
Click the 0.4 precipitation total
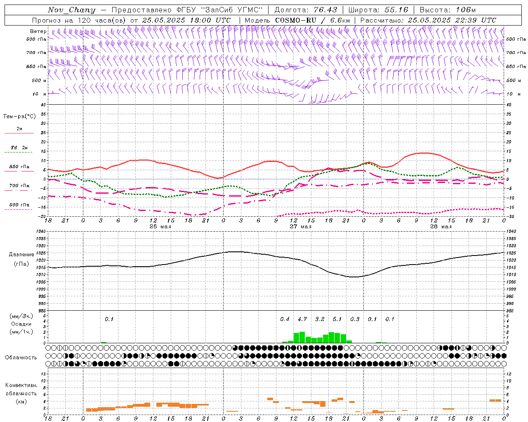tap(285, 319)
